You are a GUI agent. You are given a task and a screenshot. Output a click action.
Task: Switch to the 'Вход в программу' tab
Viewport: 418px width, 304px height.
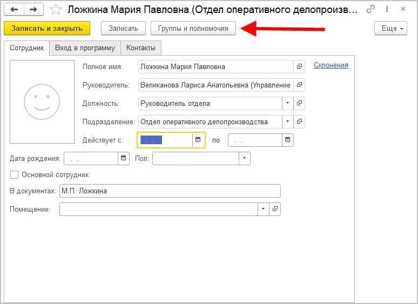(x=85, y=48)
